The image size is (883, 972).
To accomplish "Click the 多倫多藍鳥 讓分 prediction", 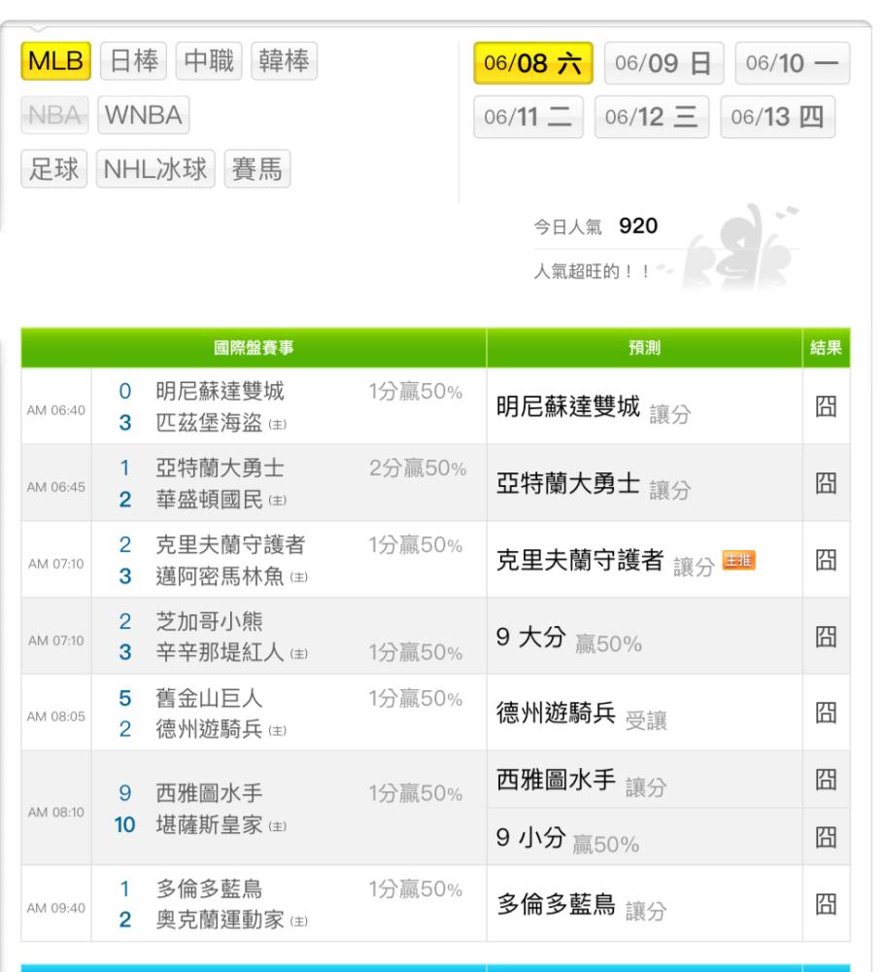I will [x=581, y=907].
